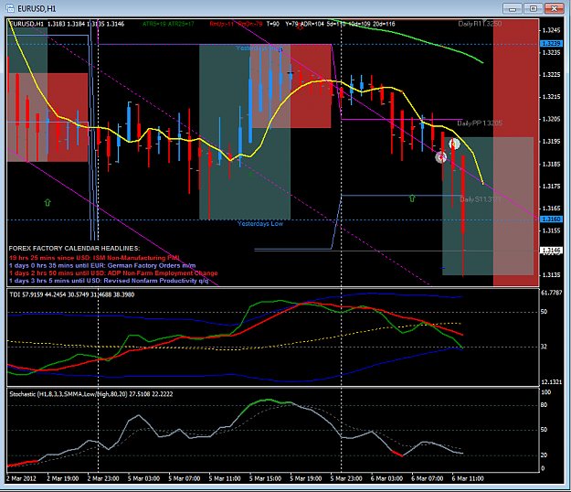Click the German Factory Orders m/m headline

tap(102, 265)
